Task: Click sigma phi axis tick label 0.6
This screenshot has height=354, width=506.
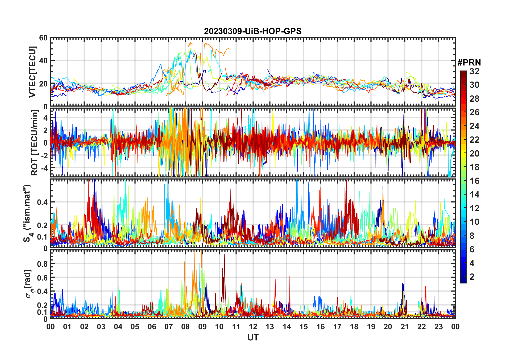Action: [43, 278]
